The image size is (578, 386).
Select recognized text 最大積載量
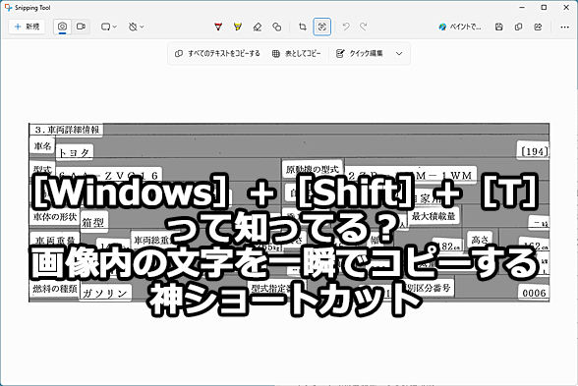point(433,215)
